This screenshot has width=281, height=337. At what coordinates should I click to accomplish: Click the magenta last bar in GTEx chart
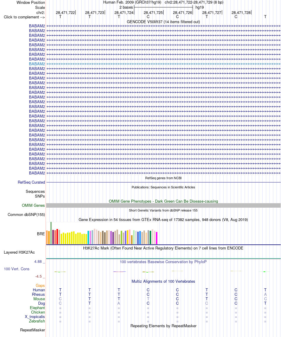[x=157, y=238]
